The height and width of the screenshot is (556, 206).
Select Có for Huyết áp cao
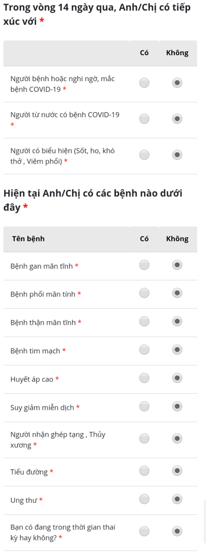click(144, 378)
